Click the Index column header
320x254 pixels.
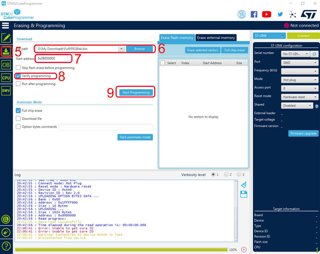pos(185,63)
